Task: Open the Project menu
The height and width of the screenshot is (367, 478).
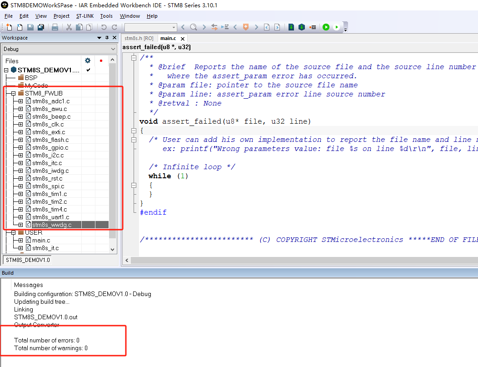Action: click(x=61, y=16)
